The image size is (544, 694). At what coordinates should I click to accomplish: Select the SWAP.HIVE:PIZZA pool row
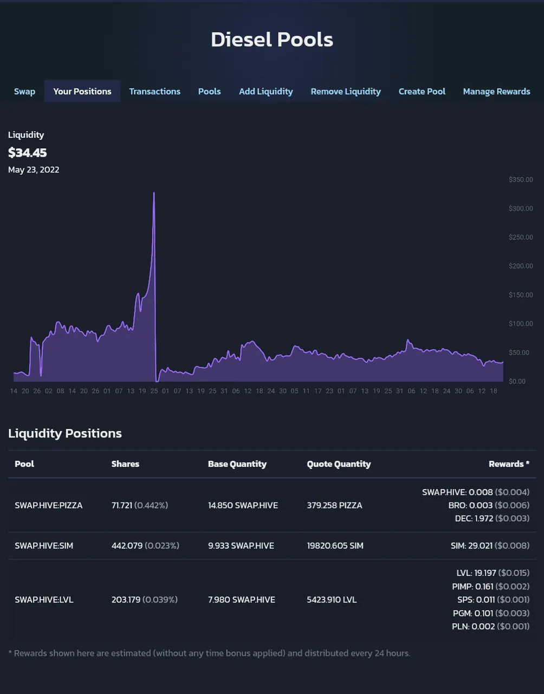coord(272,505)
